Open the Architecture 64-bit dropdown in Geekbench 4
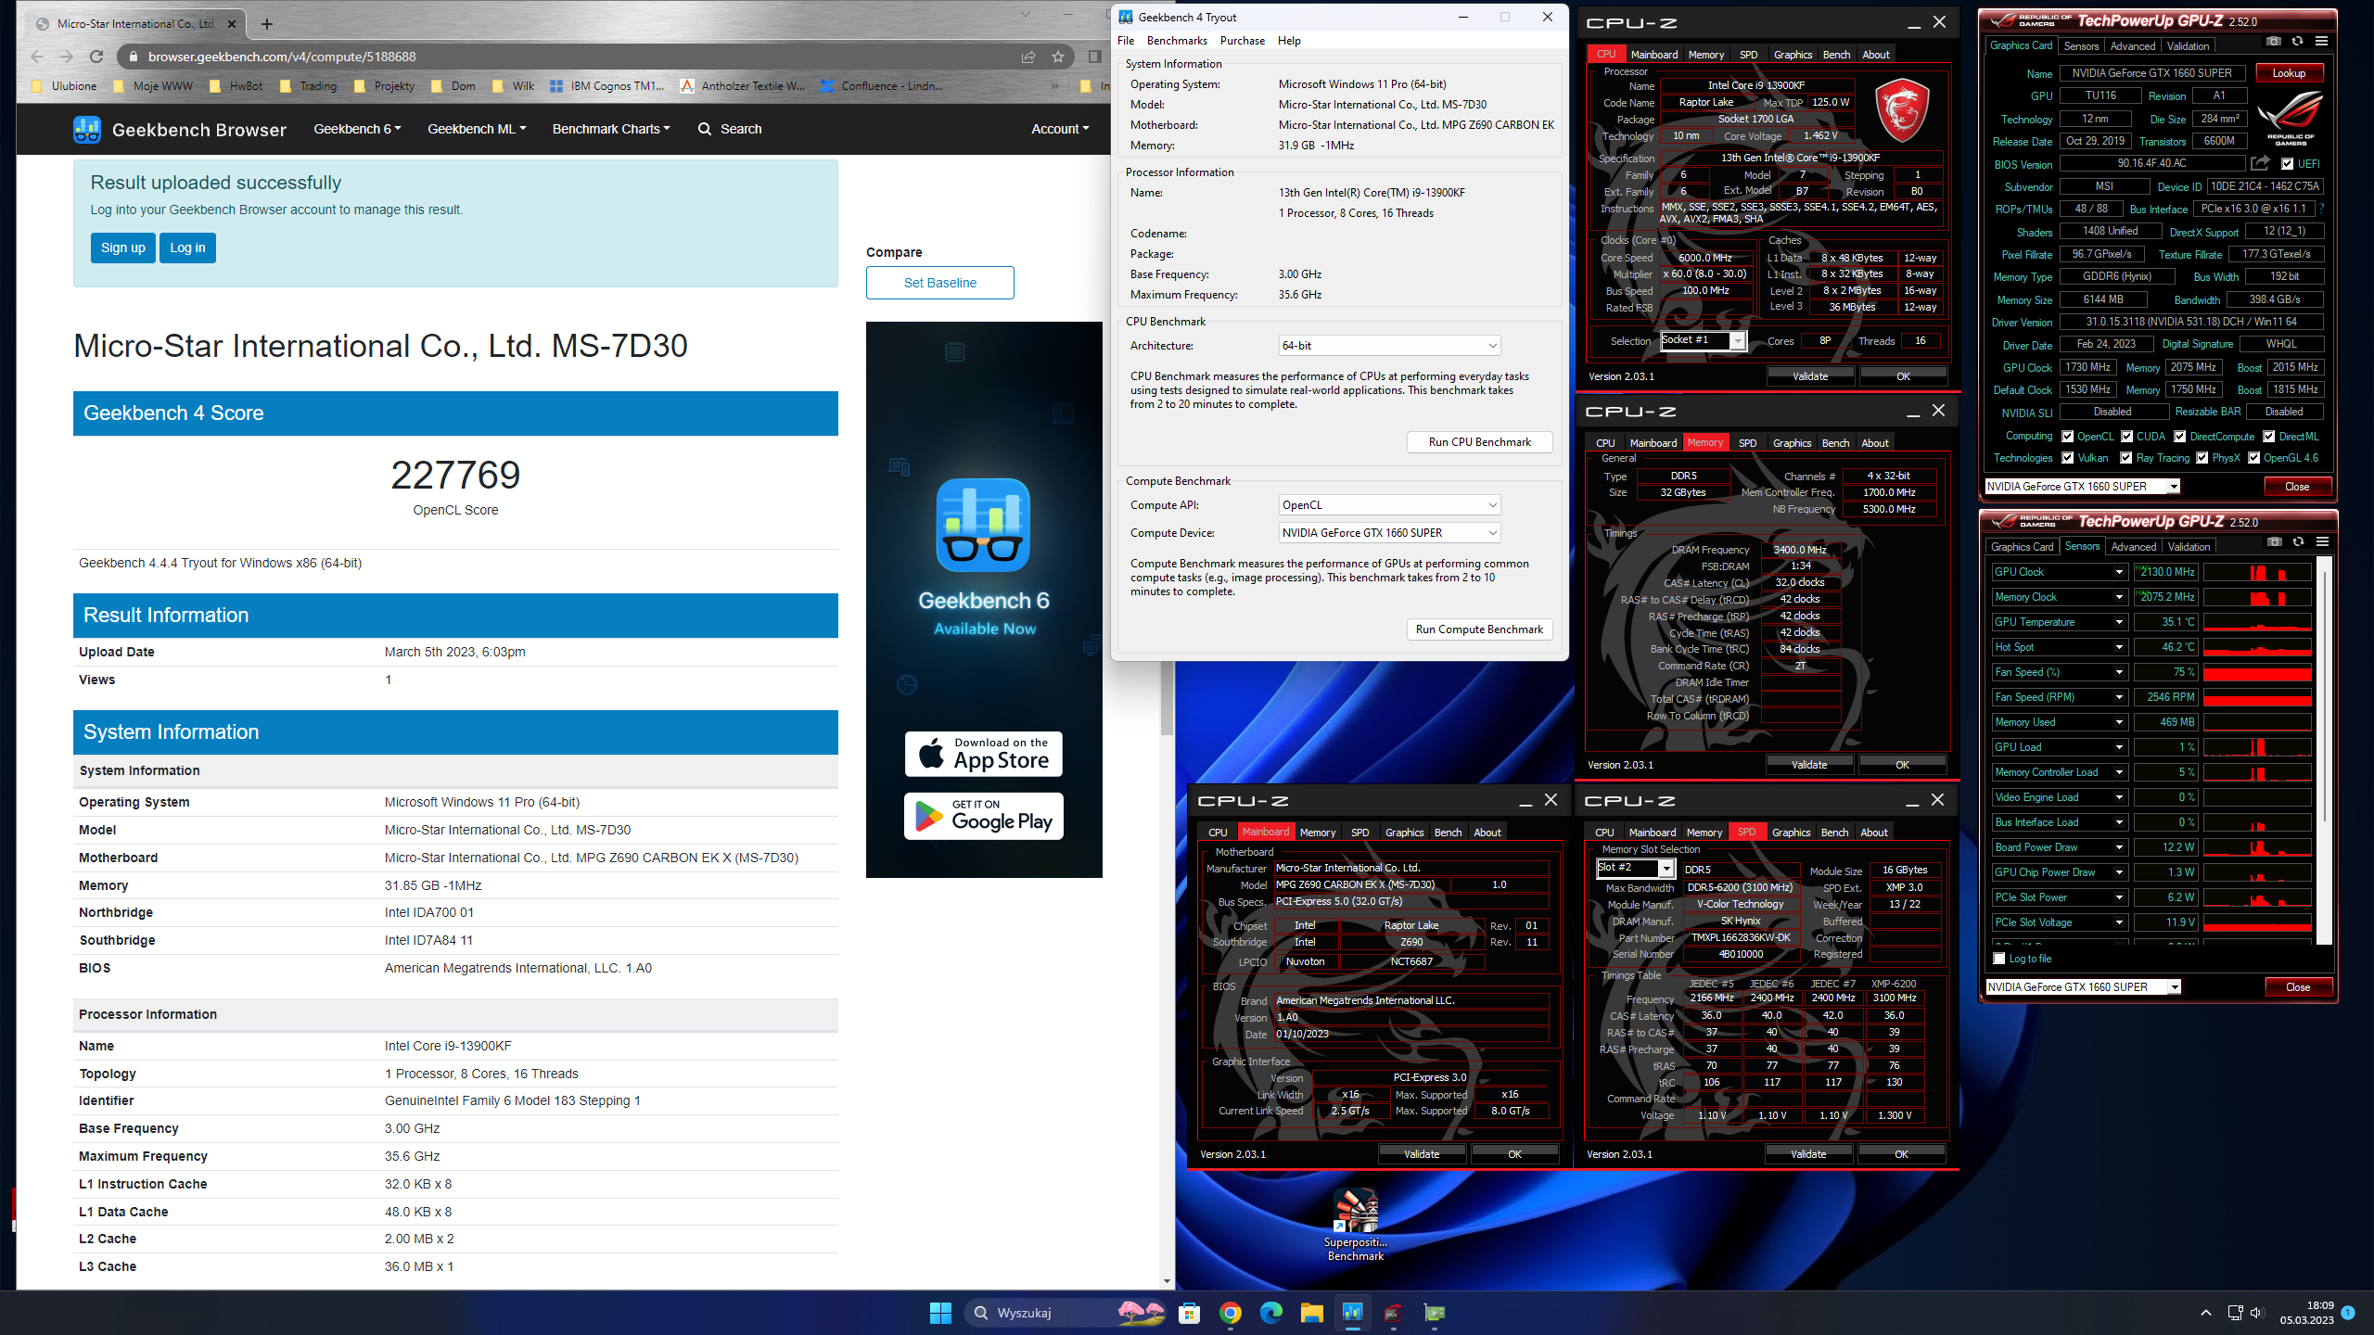This screenshot has height=1335, width=2374. click(x=1389, y=346)
